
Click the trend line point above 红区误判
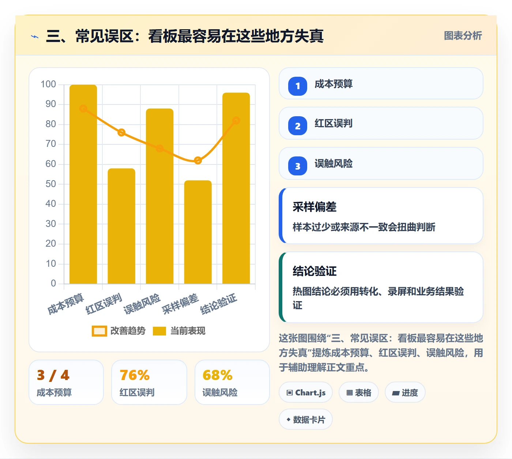coord(121,132)
